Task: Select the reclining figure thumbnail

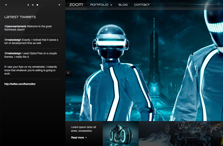Action: pos(157,134)
